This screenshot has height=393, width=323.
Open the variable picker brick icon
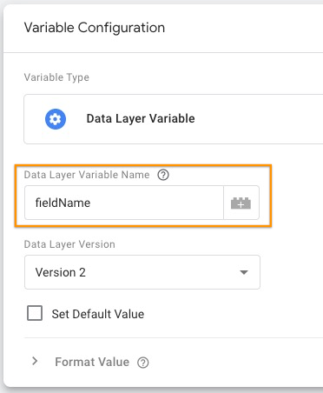point(241,203)
